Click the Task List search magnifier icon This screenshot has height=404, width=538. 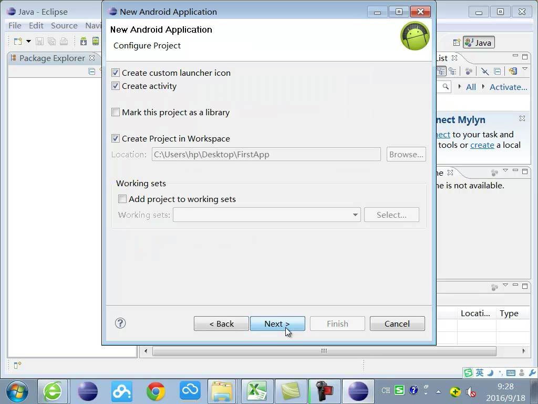pyautogui.click(x=446, y=87)
